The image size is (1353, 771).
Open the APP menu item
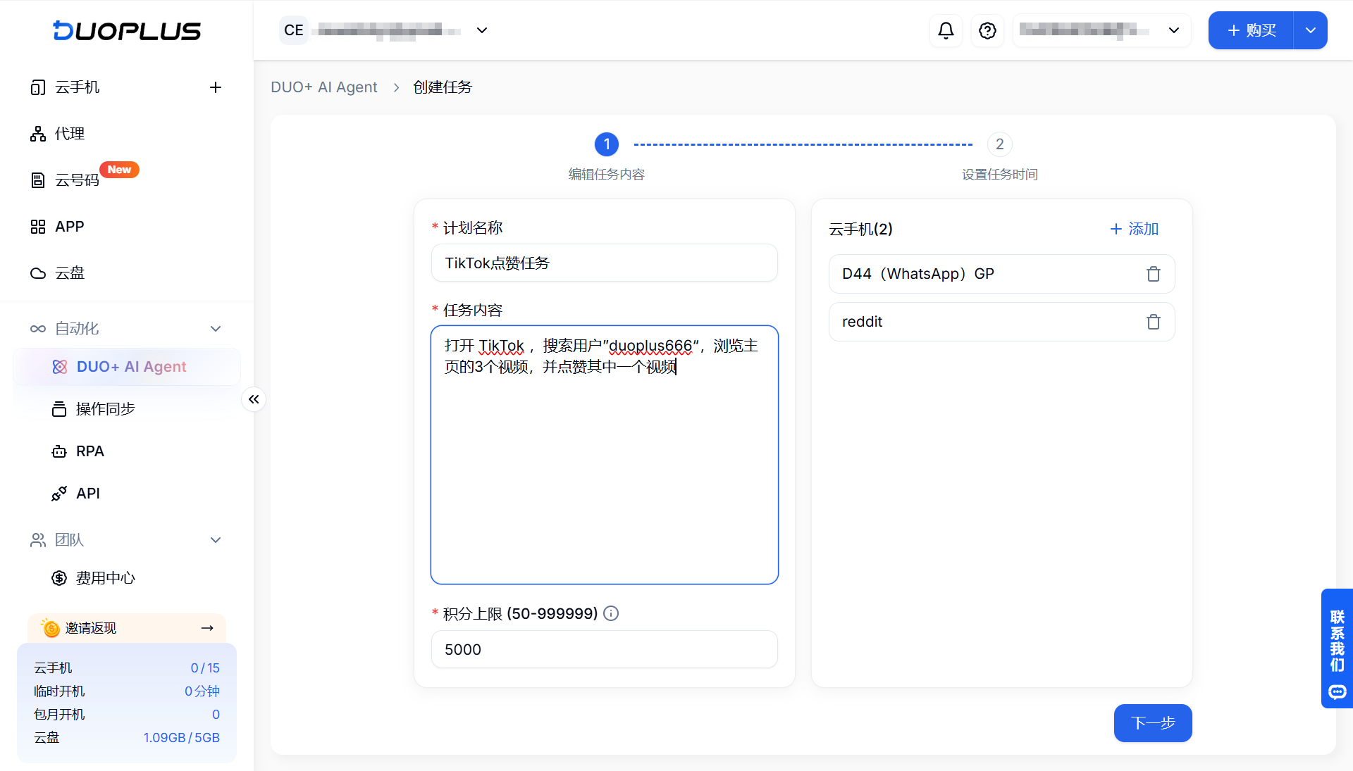point(69,227)
